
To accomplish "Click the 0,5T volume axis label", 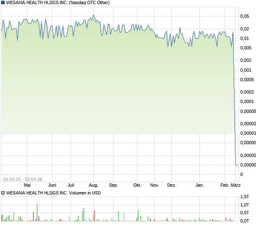I will pyautogui.click(x=244, y=213).
